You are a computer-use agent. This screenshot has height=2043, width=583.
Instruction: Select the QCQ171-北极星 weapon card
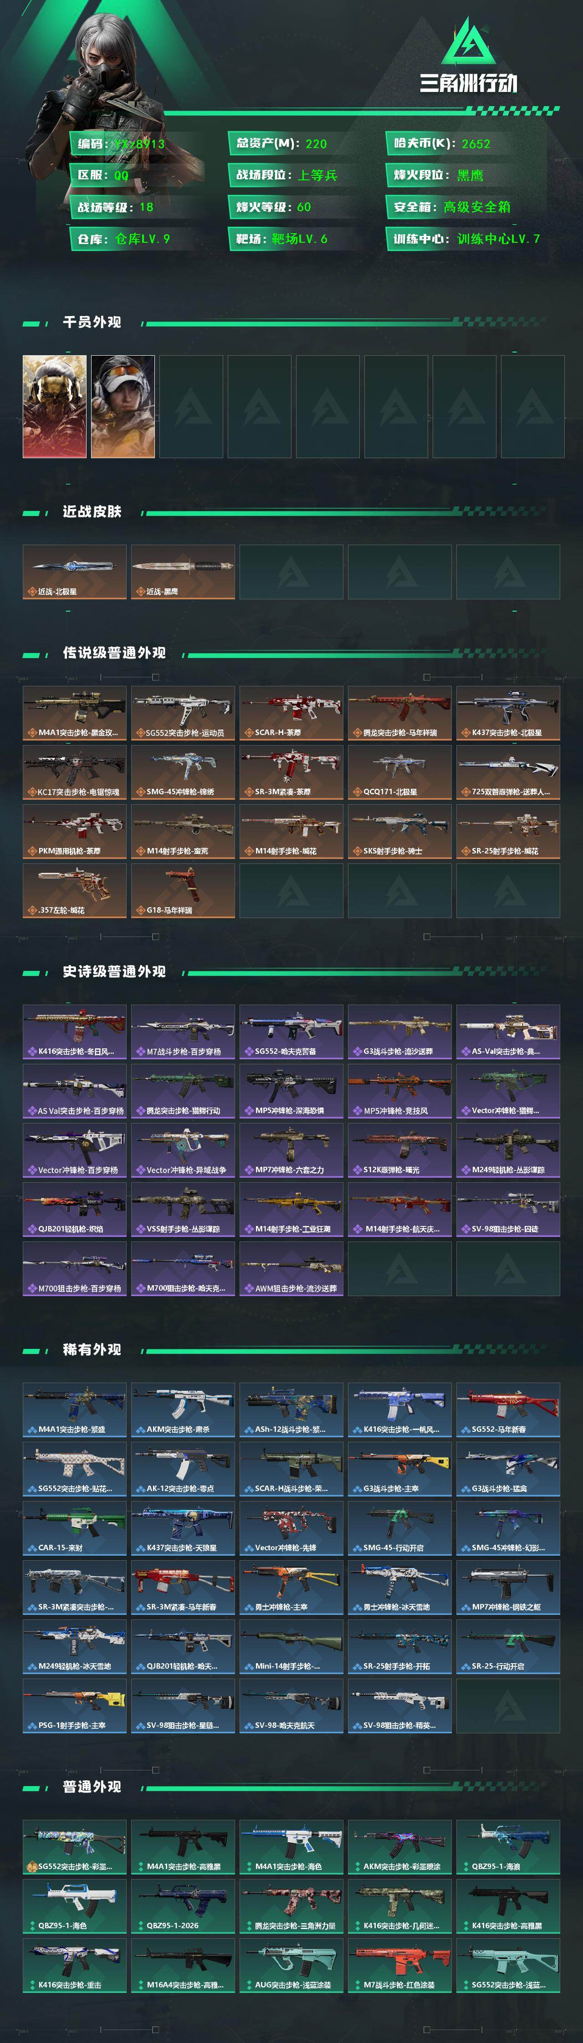point(400,771)
